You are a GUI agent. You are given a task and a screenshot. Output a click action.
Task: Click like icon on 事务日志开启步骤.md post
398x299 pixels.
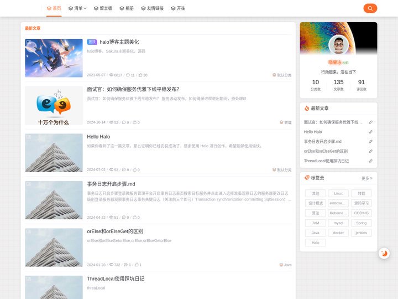(x=134, y=218)
